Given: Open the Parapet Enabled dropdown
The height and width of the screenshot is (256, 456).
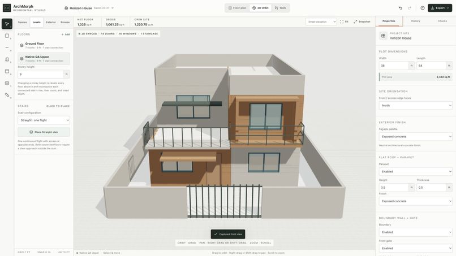Looking at the screenshot, I should coord(416,172).
